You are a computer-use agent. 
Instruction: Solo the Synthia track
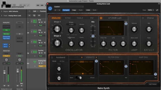[42, 53]
